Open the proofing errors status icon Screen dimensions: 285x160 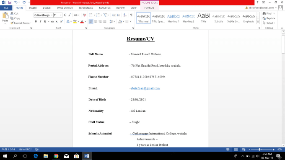pyautogui.click(x=37, y=150)
